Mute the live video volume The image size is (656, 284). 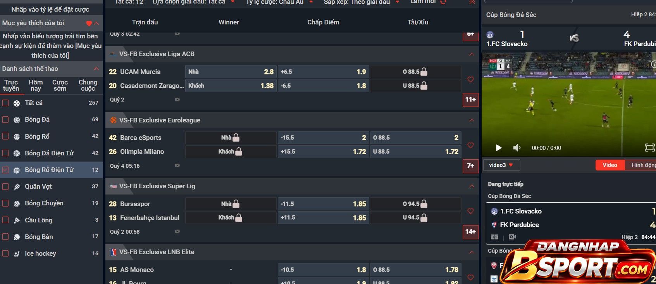coord(517,148)
